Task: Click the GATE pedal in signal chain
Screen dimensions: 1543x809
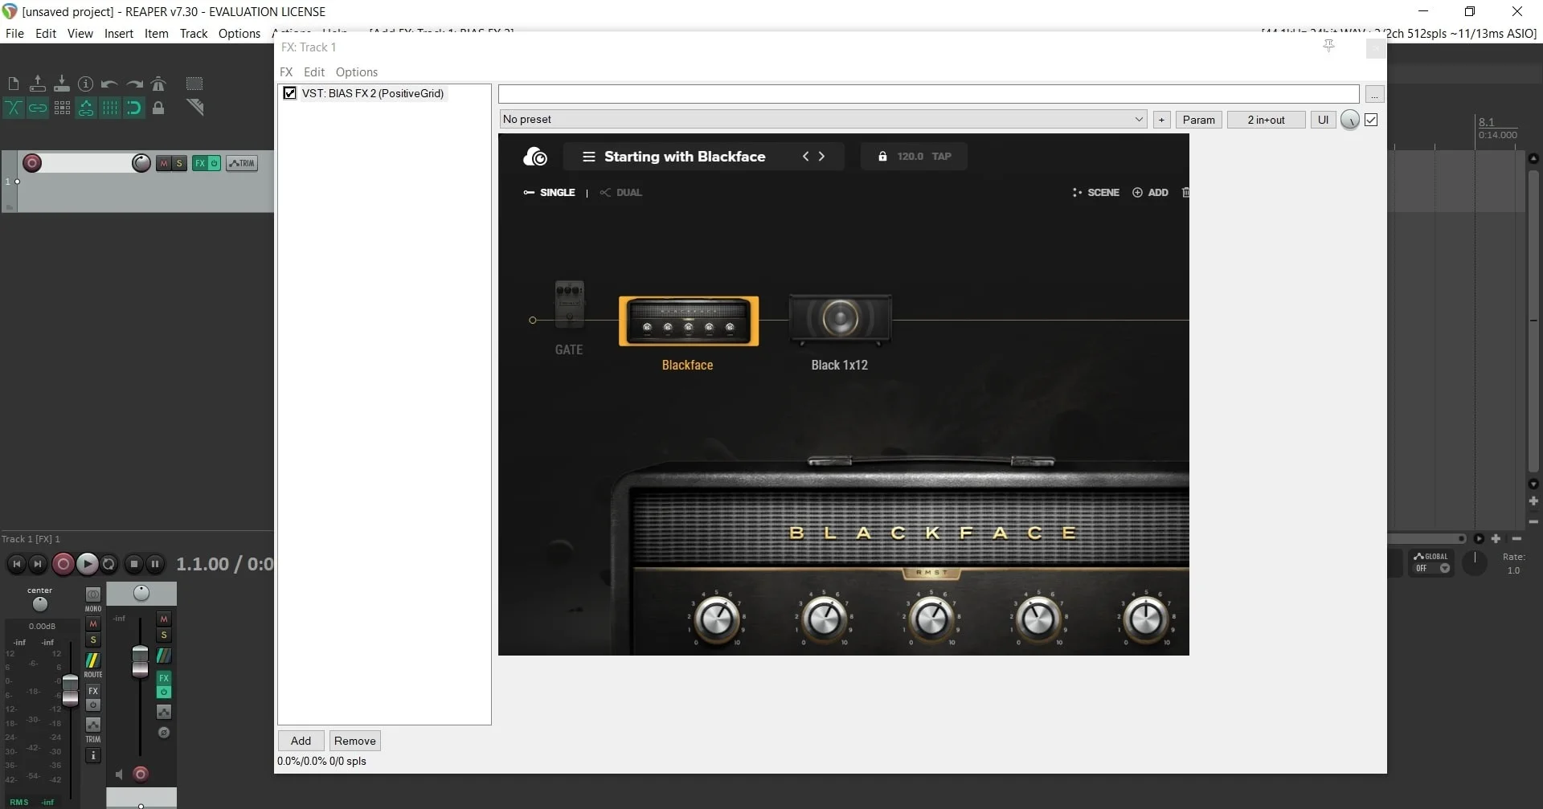Action: click(x=569, y=305)
